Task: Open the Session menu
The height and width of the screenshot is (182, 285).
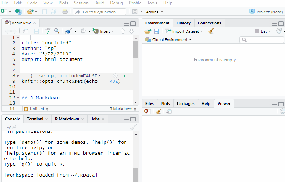Action: 81,3
